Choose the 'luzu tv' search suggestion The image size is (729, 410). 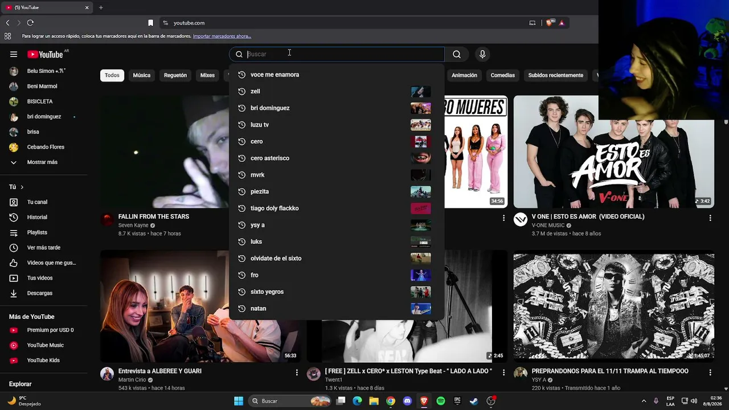pyautogui.click(x=337, y=125)
